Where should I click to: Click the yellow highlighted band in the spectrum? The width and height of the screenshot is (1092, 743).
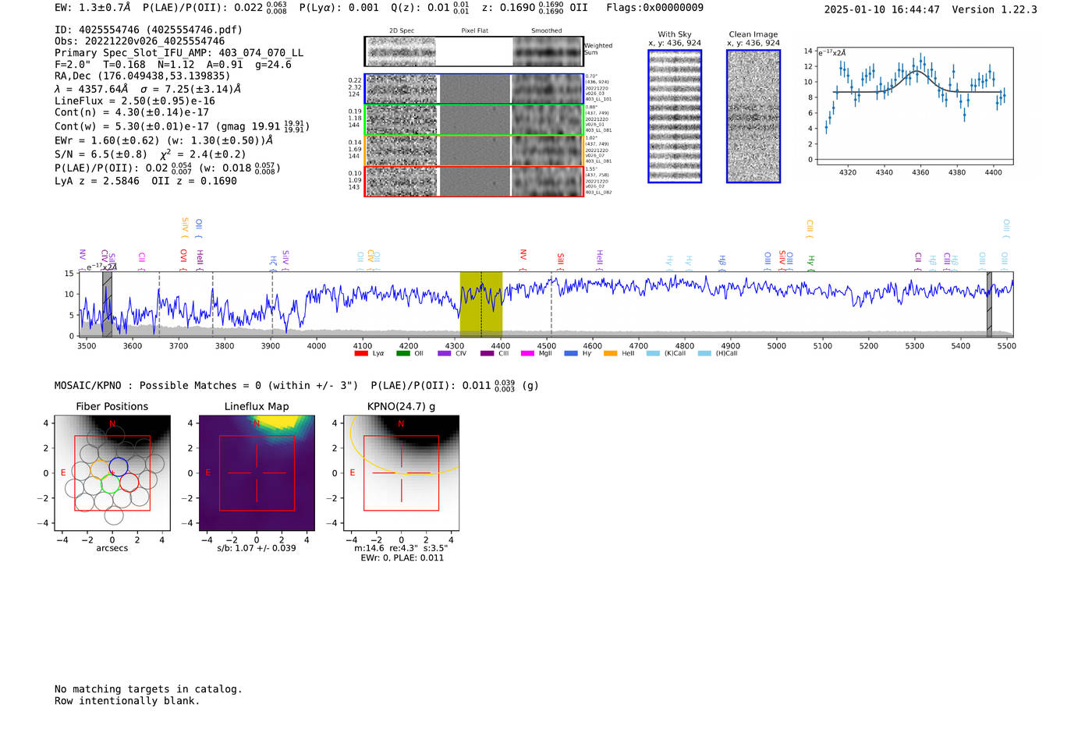click(481, 304)
